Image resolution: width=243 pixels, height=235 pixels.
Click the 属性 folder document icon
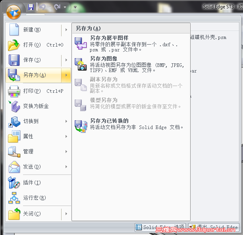tap(14, 137)
